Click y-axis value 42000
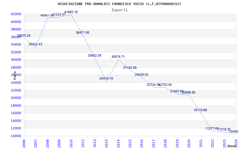Screen dimensions: 239x149 [x=16, y=14]
